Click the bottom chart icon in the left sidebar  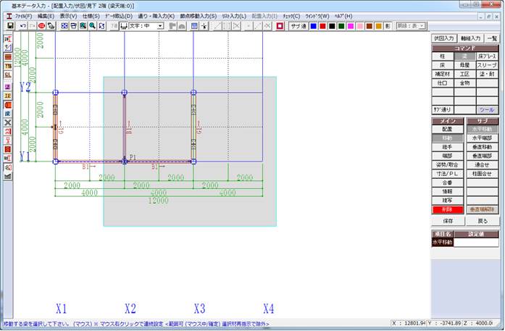tap(8, 176)
